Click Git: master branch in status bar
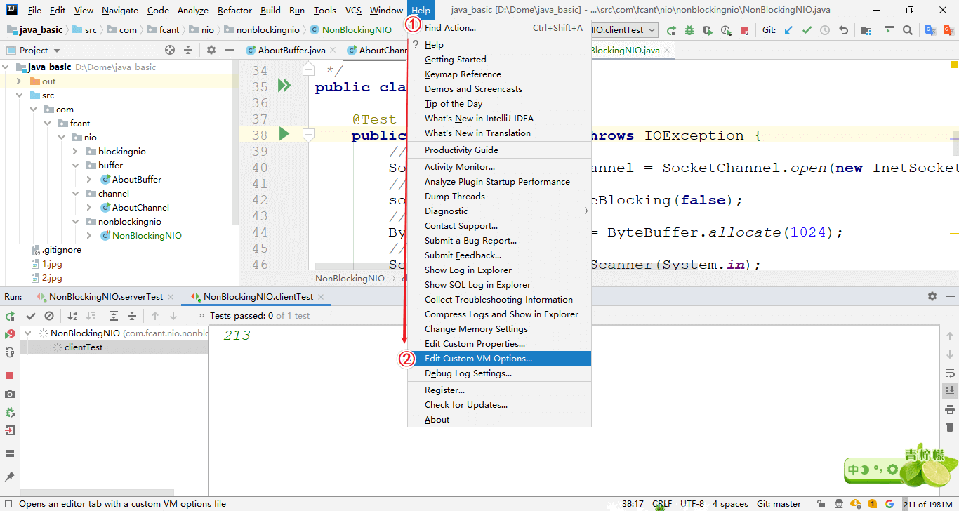Screen dimensions: 959x511 (779, 504)
